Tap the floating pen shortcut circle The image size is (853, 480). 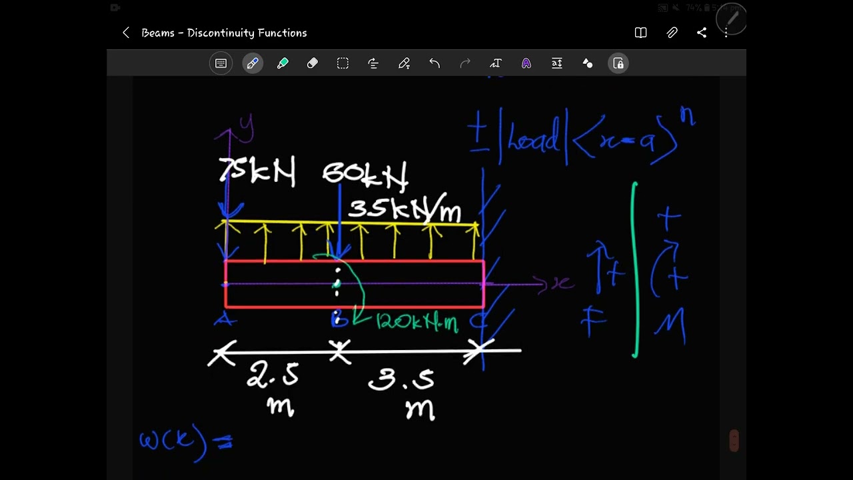pos(731,19)
